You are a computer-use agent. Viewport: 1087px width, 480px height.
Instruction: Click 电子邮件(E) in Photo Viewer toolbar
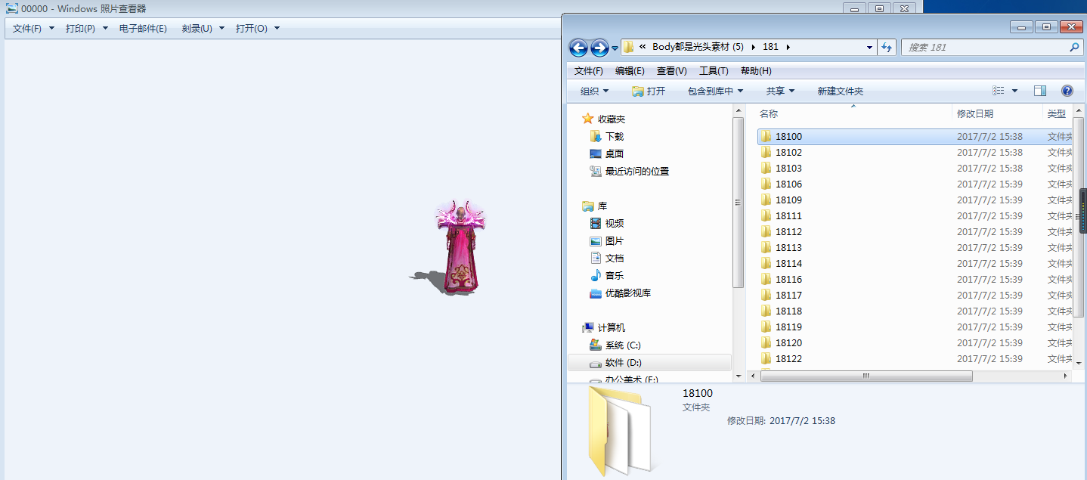tap(143, 29)
